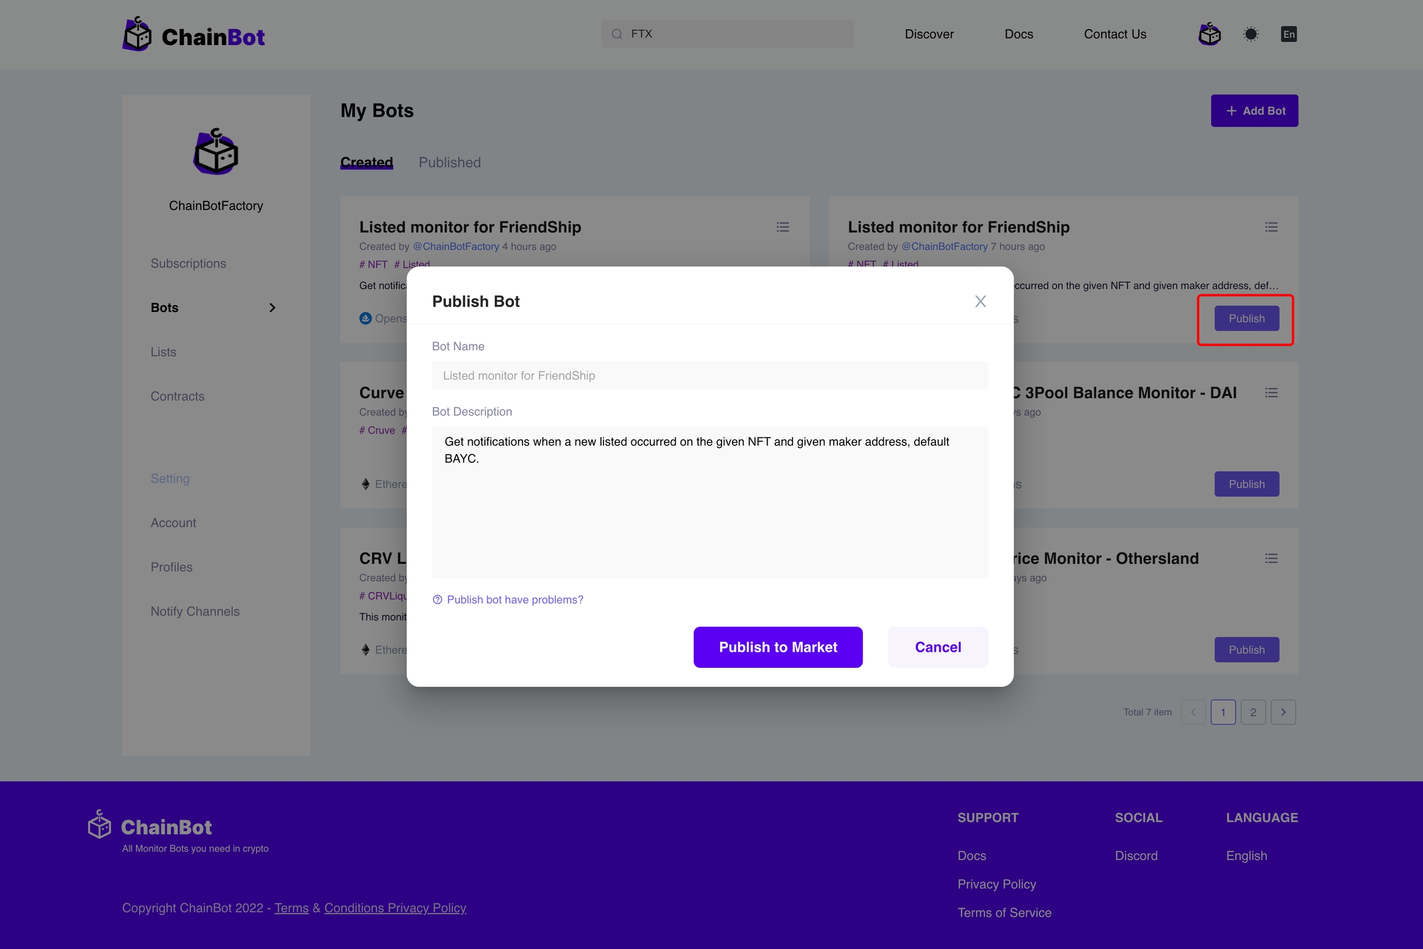Go to next page arrow in pagination
Viewport: 1423px width, 949px height.
(x=1283, y=712)
